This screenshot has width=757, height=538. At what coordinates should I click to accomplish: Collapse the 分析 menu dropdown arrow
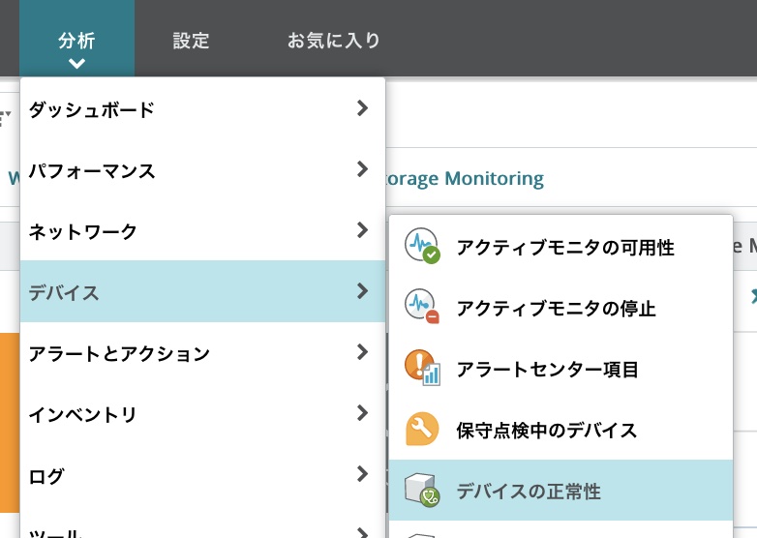pyautogui.click(x=77, y=64)
